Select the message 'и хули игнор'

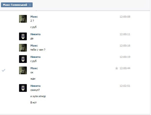point(38,96)
